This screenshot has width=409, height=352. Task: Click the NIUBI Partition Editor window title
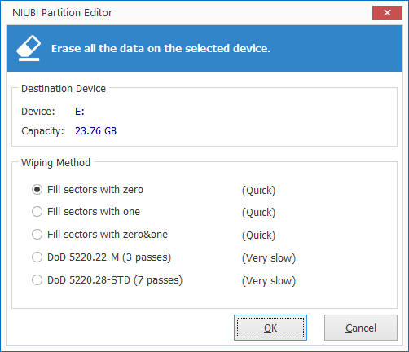click(x=62, y=13)
